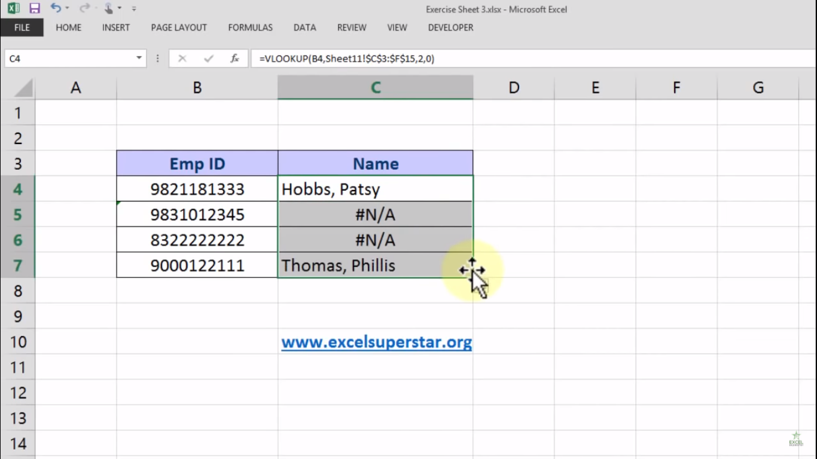Viewport: 817px width, 459px height.
Task: Select the #N/A cell beside 8322222222
Action: click(376, 240)
